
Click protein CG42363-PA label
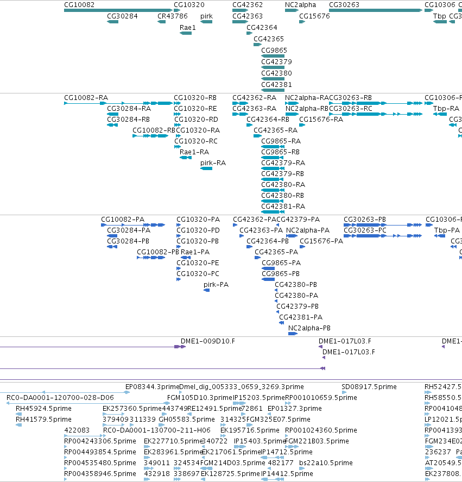click(261, 230)
